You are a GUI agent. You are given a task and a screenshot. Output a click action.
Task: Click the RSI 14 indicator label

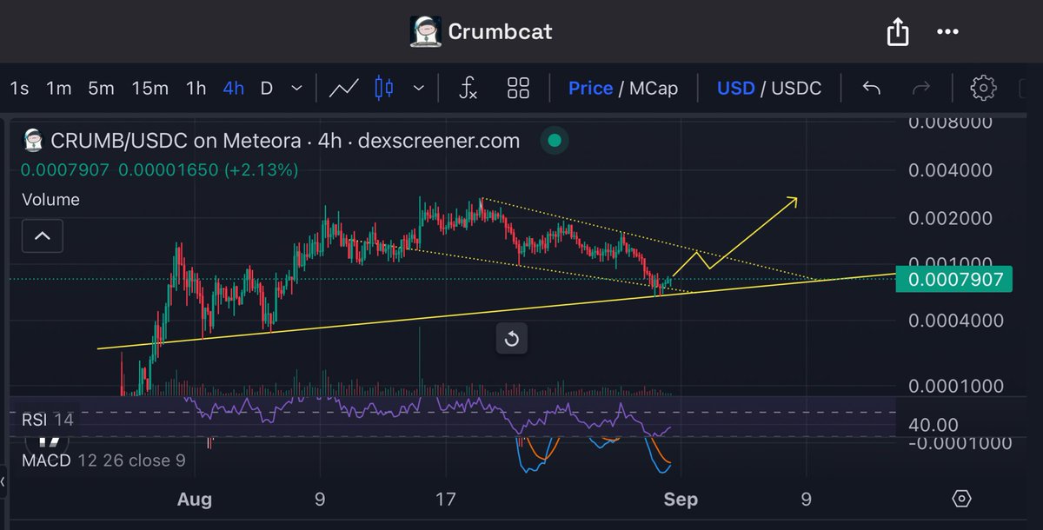(x=48, y=421)
